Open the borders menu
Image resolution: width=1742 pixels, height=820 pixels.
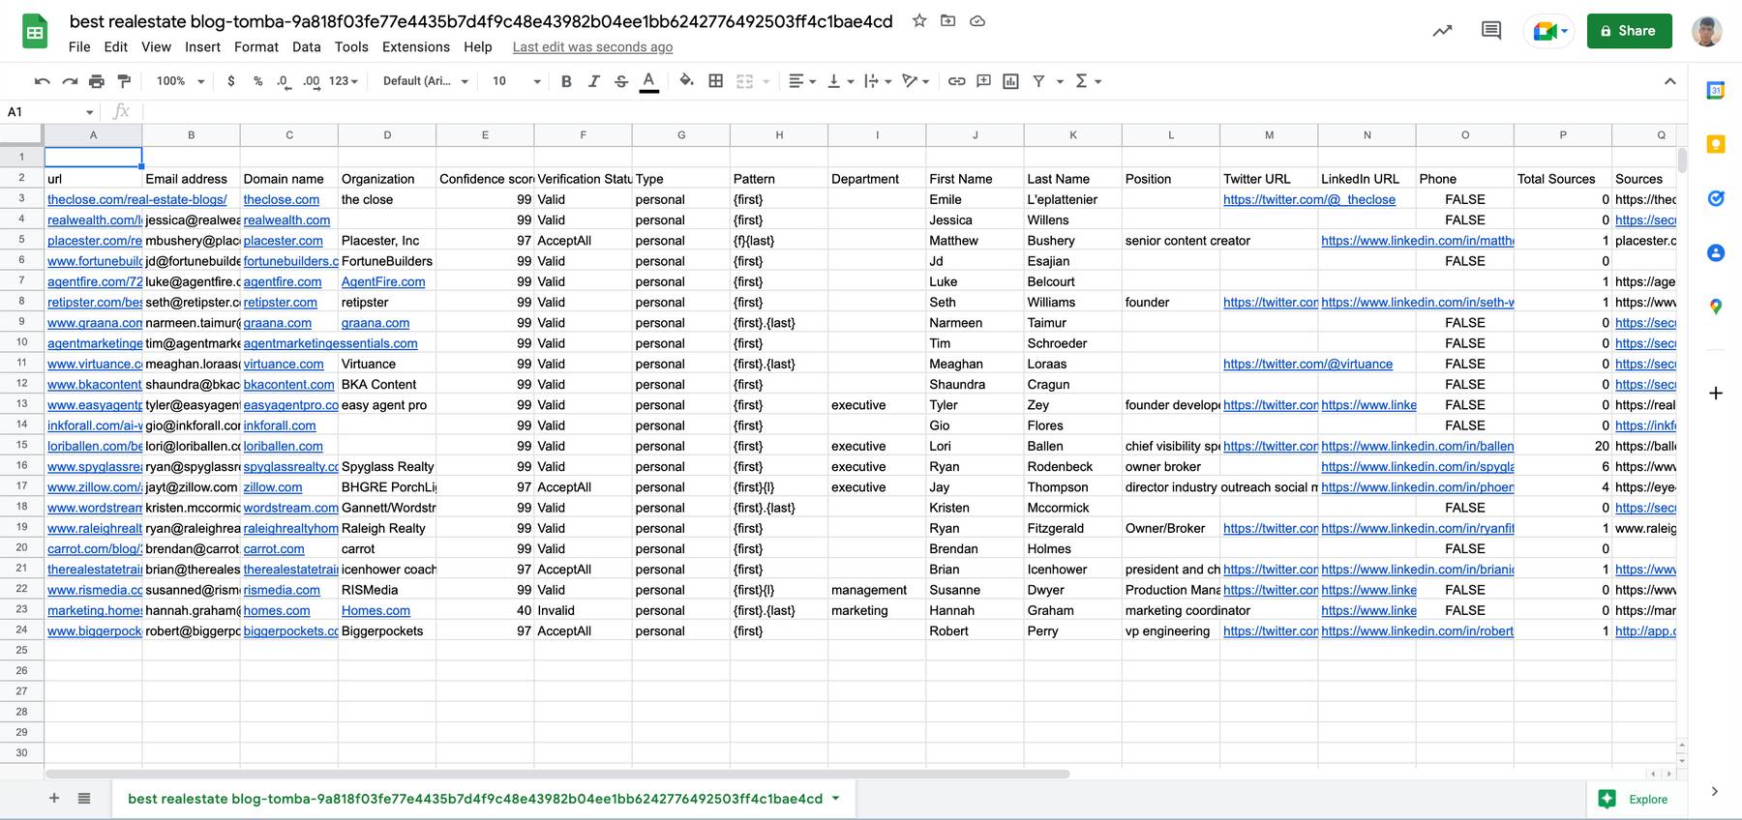coord(715,81)
